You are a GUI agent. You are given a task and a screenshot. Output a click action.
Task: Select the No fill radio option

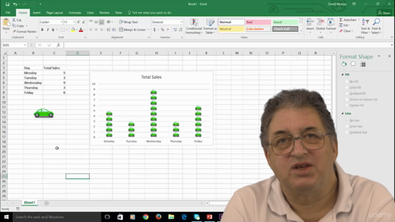[347, 81]
